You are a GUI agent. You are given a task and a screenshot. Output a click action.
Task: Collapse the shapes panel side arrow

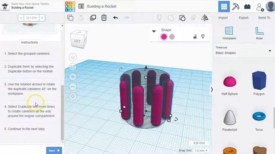[212, 89]
